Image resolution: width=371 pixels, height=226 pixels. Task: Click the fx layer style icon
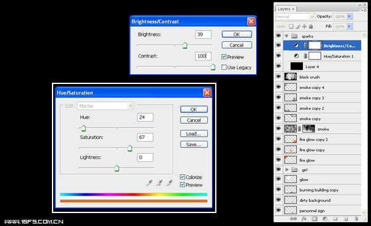click(304, 219)
